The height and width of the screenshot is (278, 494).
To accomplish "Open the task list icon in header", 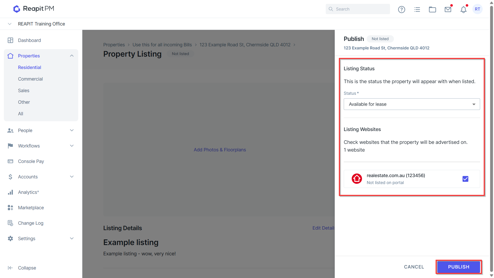I will pyautogui.click(x=417, y=10).
